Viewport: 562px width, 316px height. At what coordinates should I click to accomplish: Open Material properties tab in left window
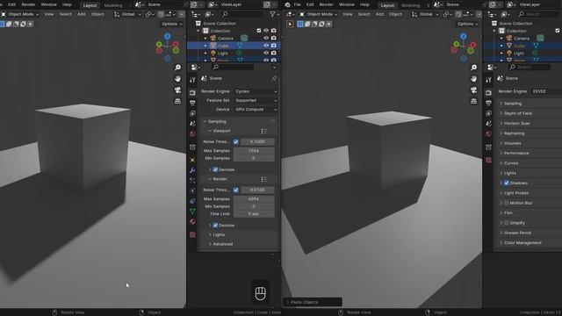click(x=192, y=222)
